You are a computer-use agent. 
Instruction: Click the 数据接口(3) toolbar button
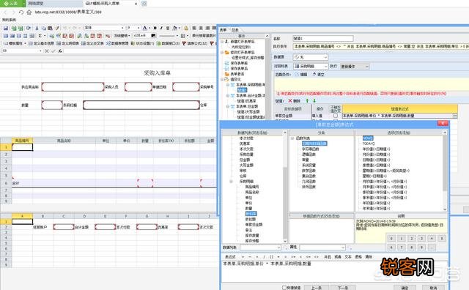(169, 43)
